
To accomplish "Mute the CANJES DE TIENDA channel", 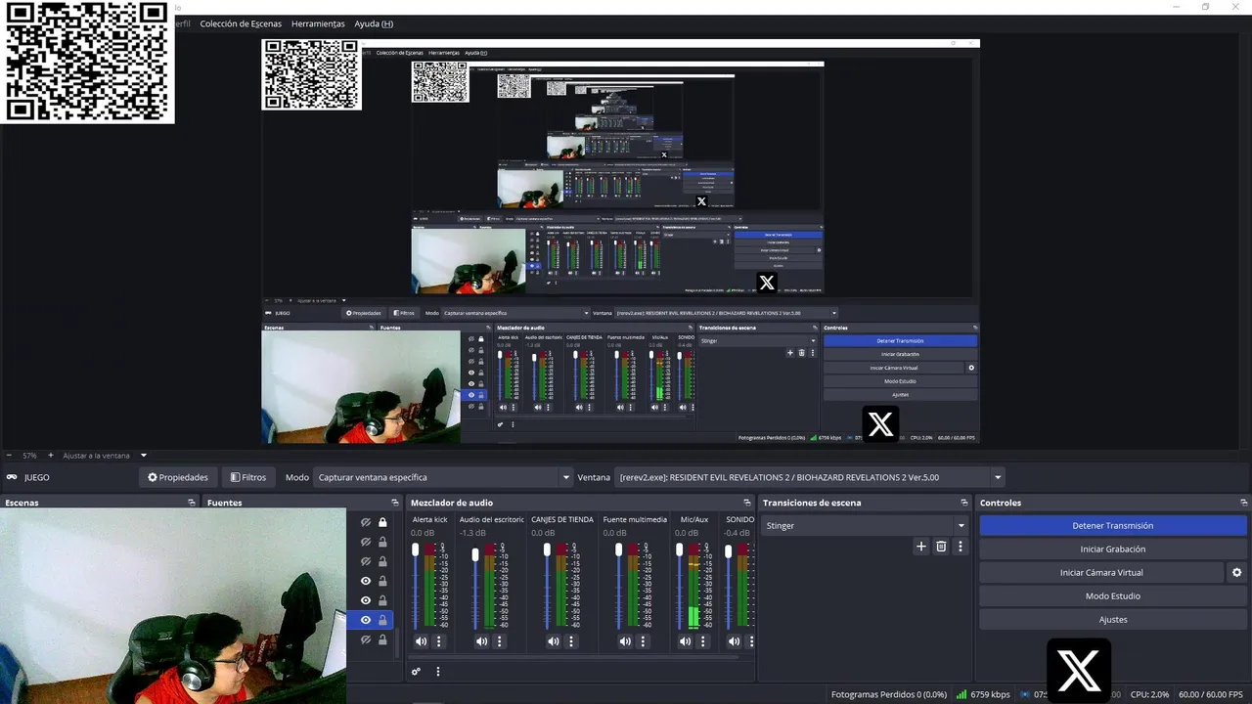I will 553,641.
